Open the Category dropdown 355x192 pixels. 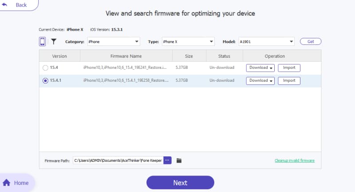pos(114,41)
